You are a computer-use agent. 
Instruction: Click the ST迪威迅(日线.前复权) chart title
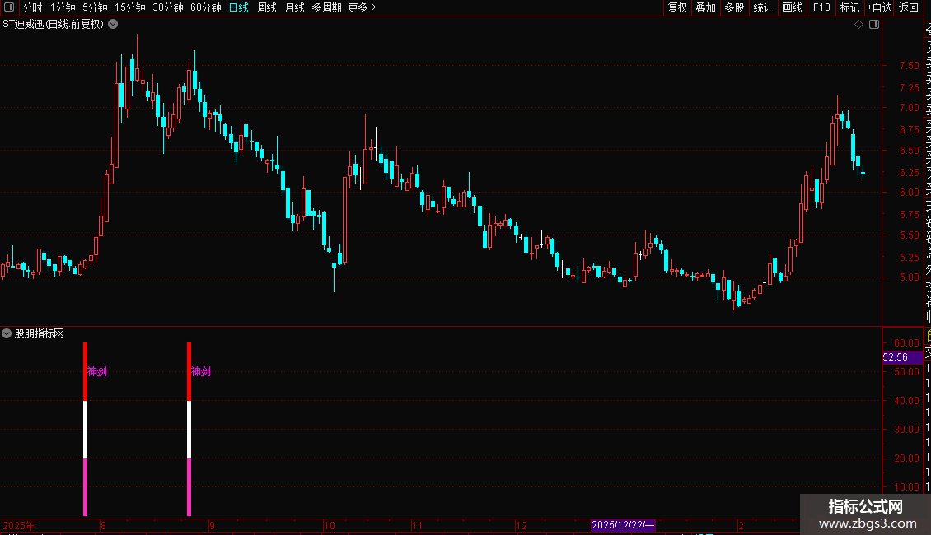click(53, 25)
